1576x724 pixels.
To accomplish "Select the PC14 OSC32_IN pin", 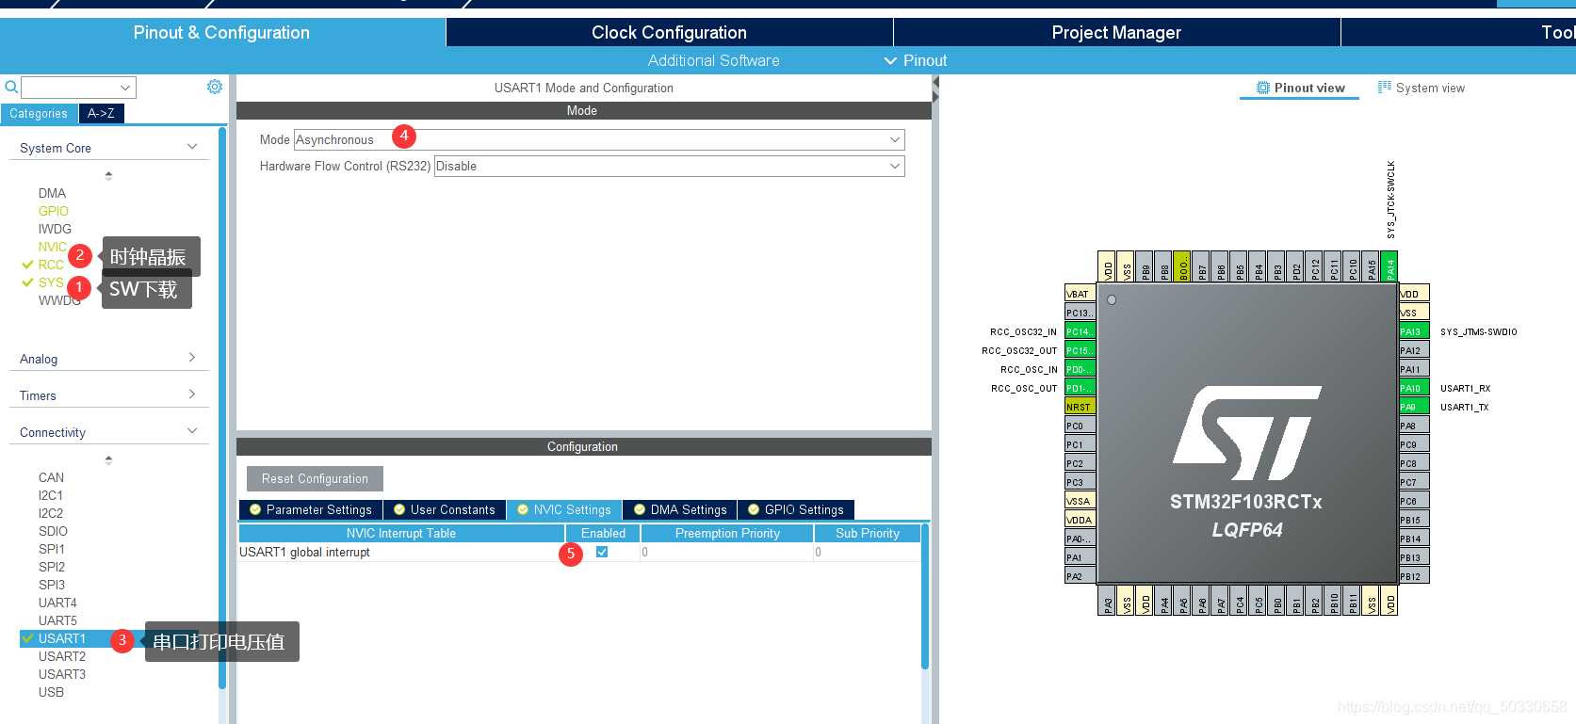I will 1080,331.
